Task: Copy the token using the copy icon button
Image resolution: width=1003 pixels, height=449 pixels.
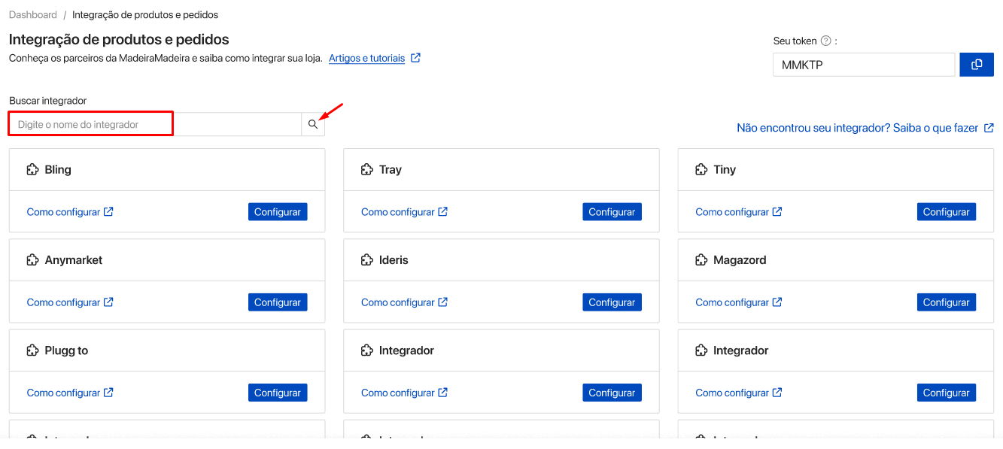Action: coord(977,65)
